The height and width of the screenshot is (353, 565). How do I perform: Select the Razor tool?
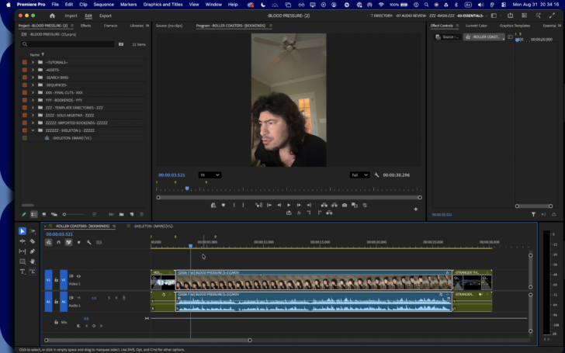33,241
